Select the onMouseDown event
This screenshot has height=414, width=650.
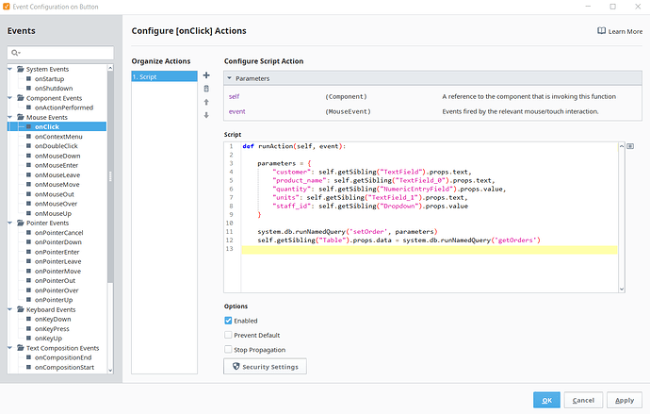click(x=57, y=156)
